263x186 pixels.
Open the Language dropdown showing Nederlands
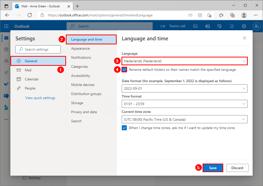coord(184,61)
